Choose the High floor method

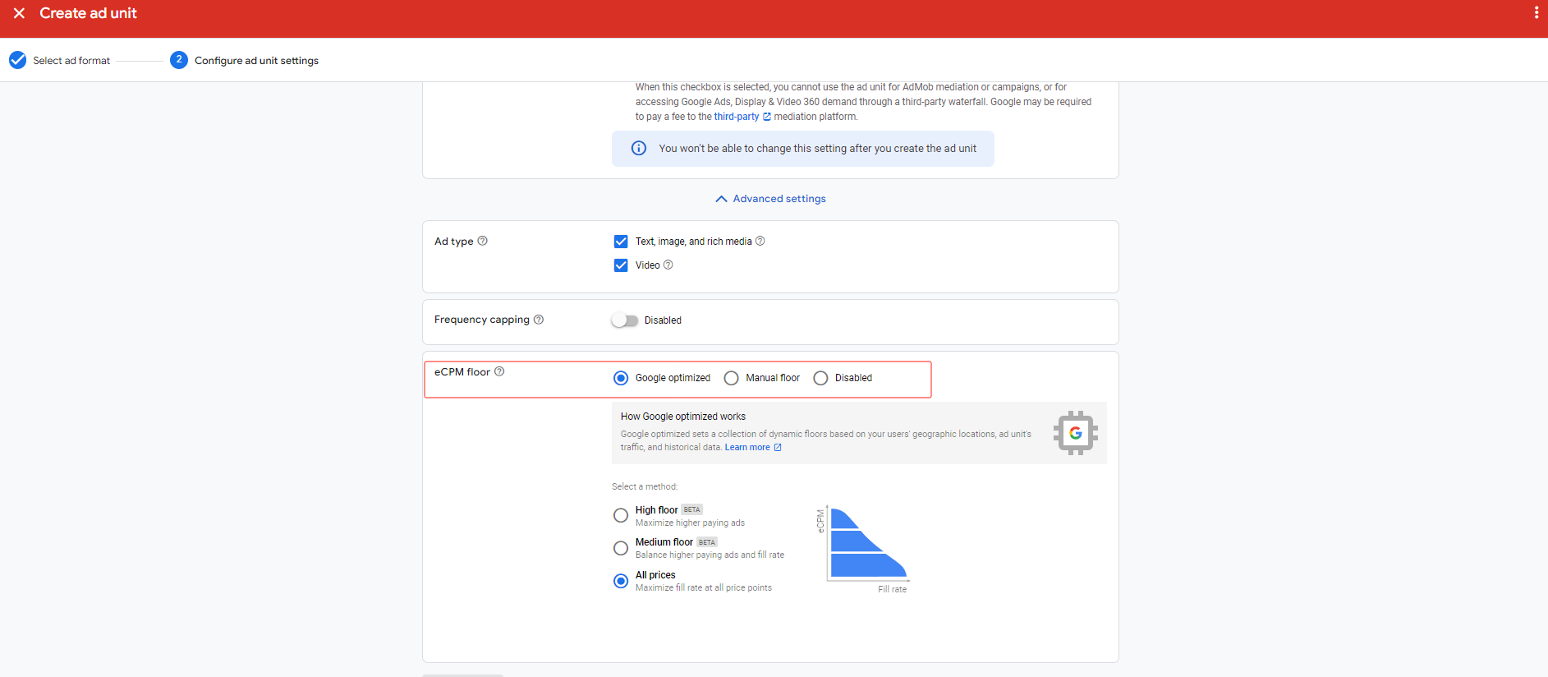(621, 515)
